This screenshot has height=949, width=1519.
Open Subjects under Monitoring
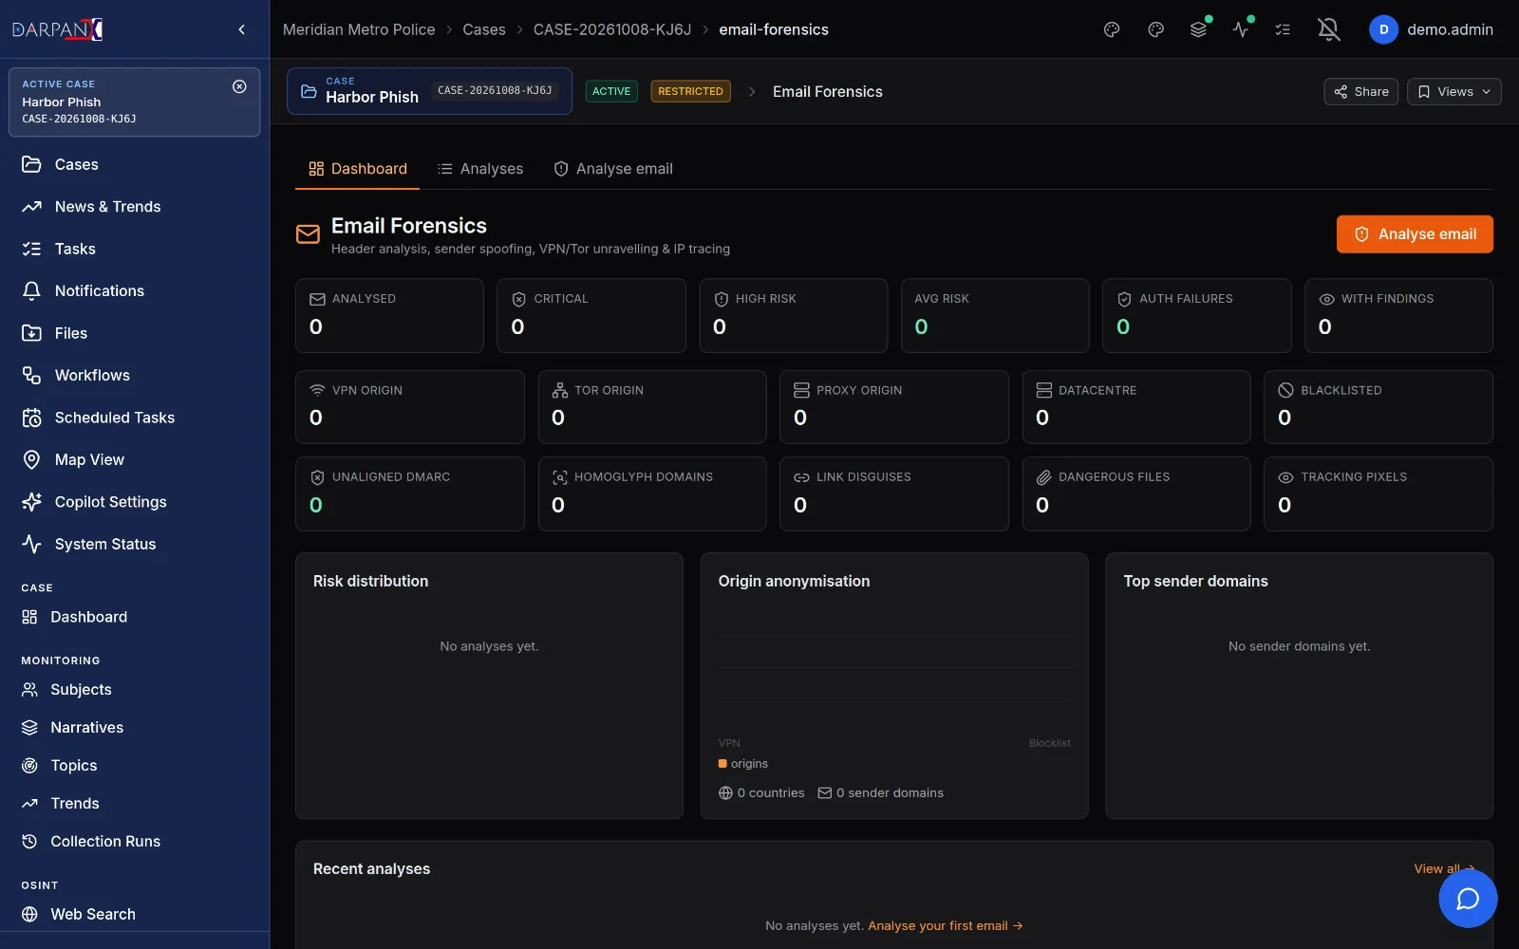(x=135, y=690)
